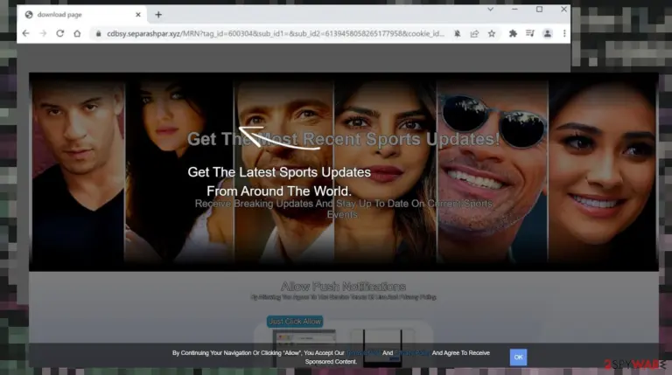Click the Allow Push Notifications heading
The height and width of the screenshot is (375, 672).
(343, 287)
